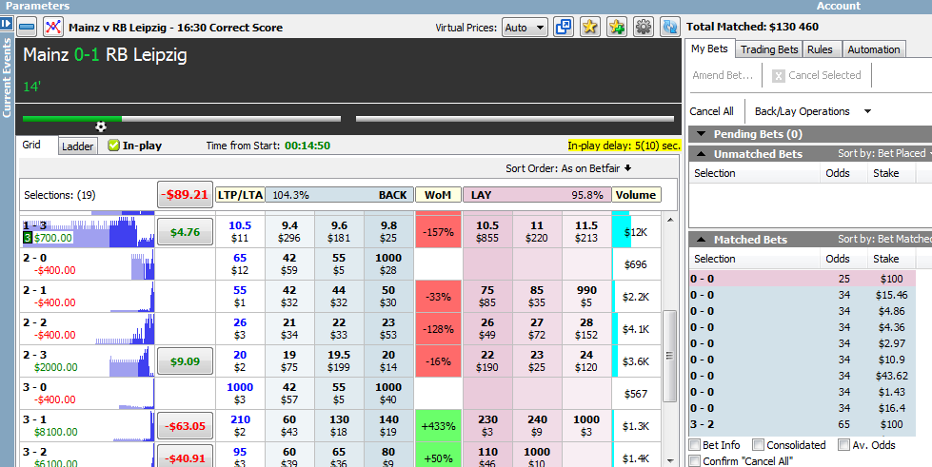Viewport: 932px width, 467px height.
Task: Expand the Pending Bets (0) section
Action: click(x=702, y=134)
